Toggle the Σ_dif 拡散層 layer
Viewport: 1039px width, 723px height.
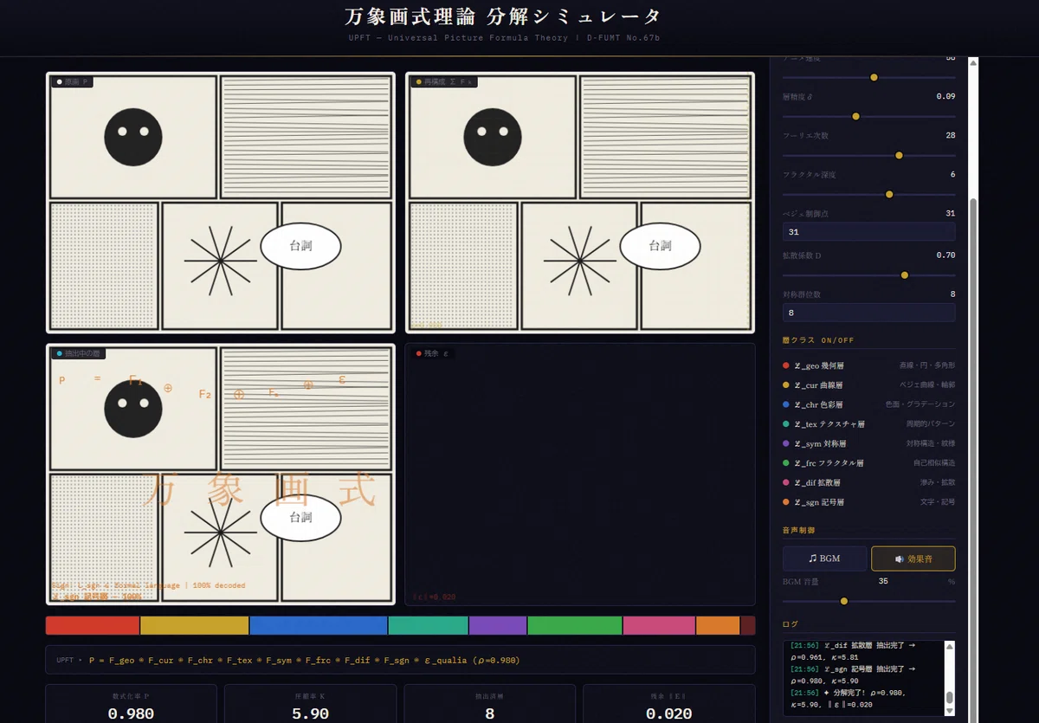point(868,482)
